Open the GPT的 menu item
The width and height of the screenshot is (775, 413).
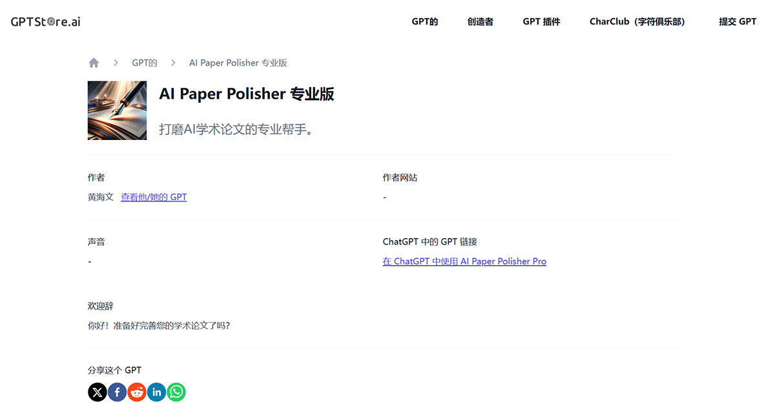pos(424,21)
